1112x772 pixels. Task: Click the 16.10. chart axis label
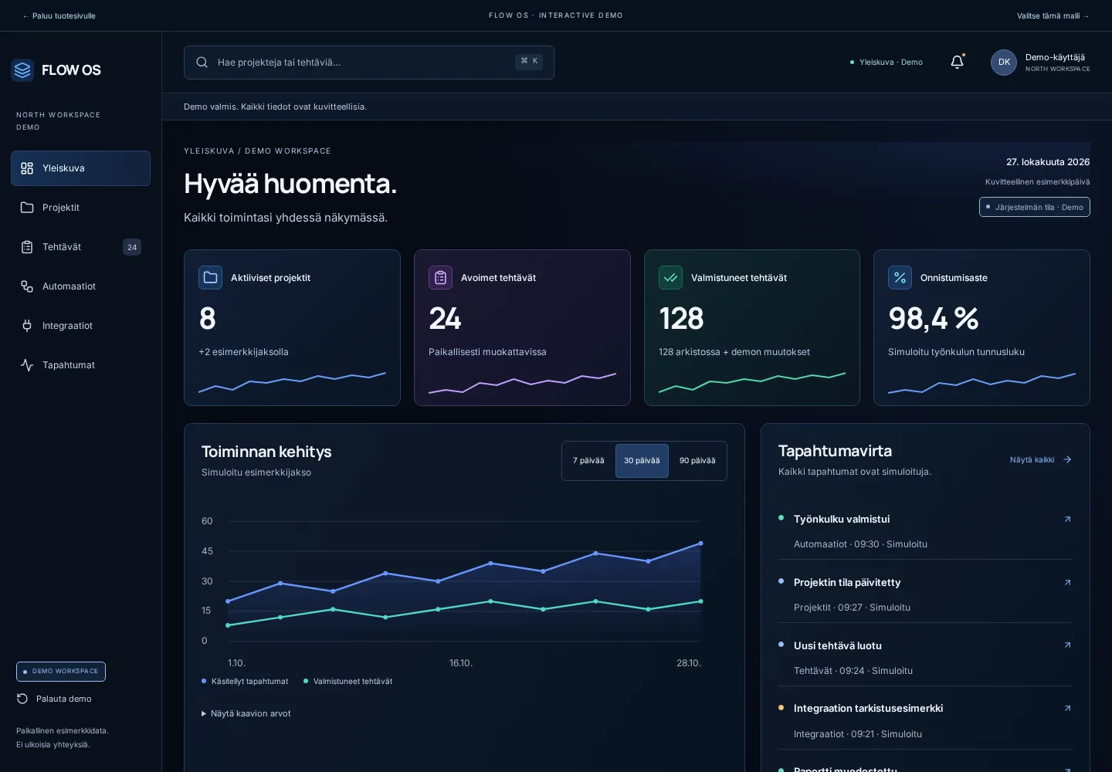[461, 663]
